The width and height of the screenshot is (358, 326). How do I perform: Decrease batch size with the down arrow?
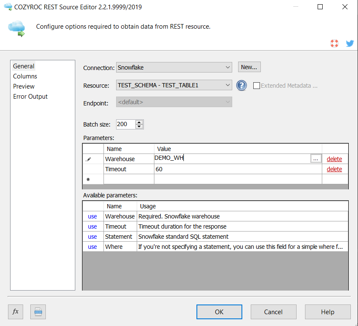[139, 127]
